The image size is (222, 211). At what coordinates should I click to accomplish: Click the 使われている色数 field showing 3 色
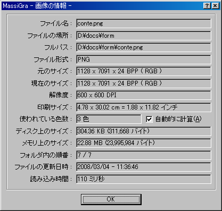tap(109, 119)
